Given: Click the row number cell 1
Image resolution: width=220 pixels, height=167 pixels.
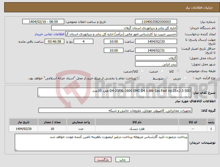Looking at the screenshot, I should (x=211, y=129).
